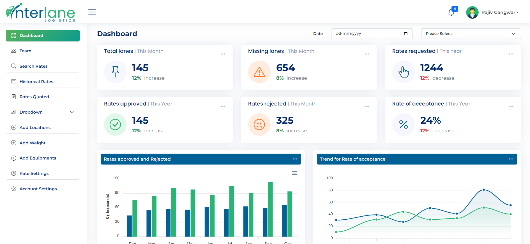Open Rate of acceptance card options menu
This screenshot has width=530, height=244.
[511, 106]
